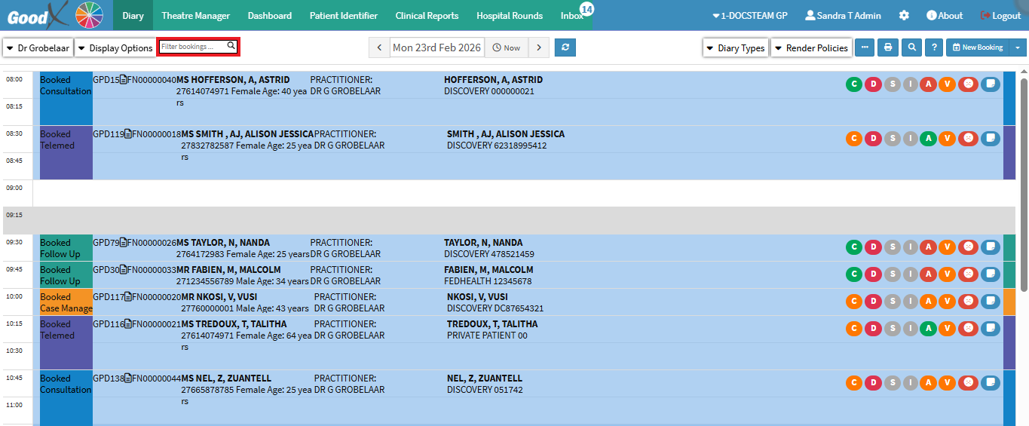Open the 1-DOCSTEAM GP practice dropdown

(749, 15)
